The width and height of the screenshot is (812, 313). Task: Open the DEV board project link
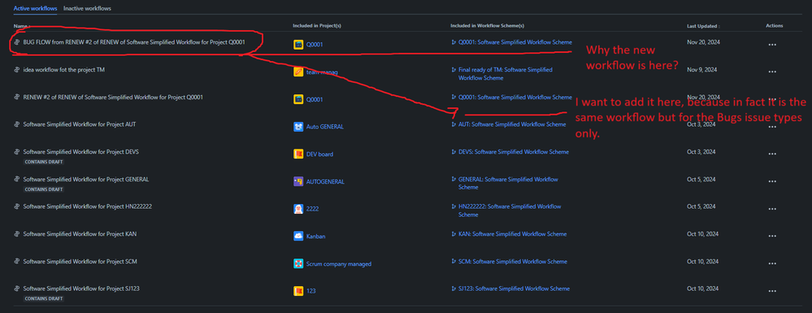(319, 154)
